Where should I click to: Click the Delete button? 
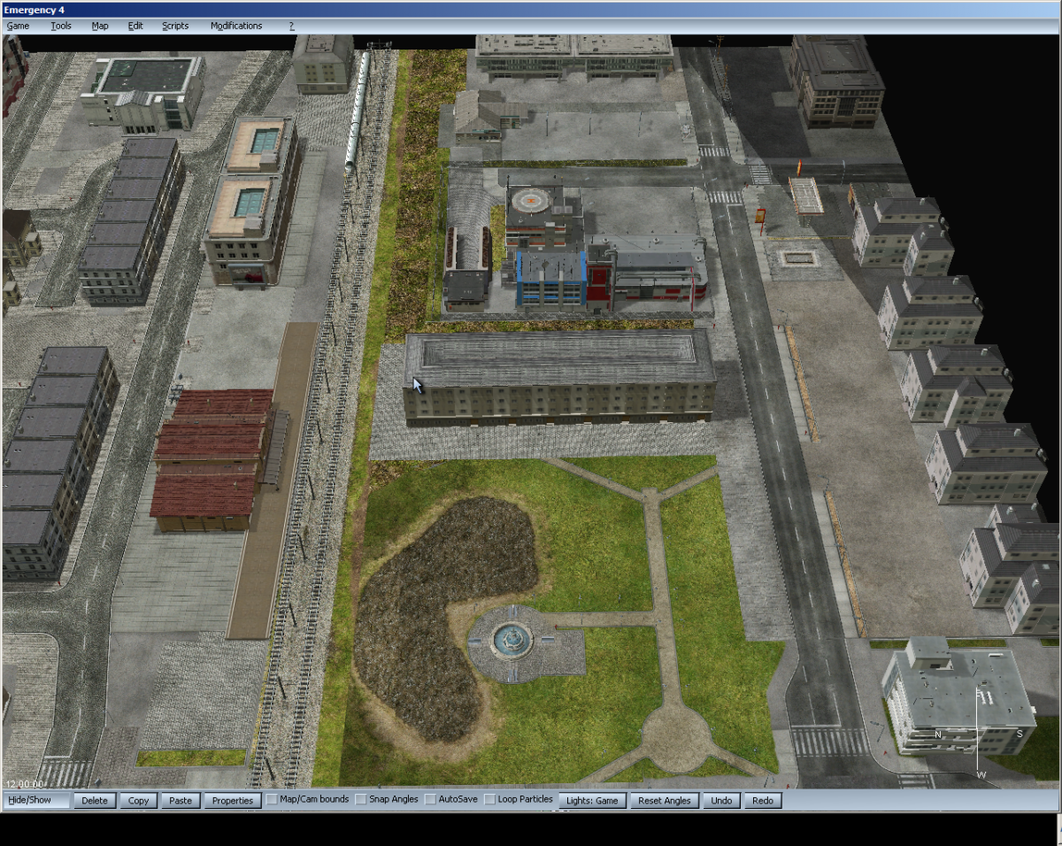point(95,800)
